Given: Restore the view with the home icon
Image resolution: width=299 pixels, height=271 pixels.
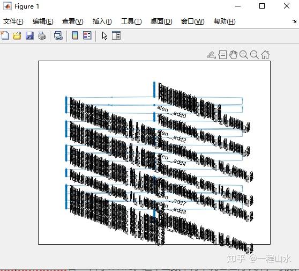Looking at the screenshot, I should (x=265, y=55).
